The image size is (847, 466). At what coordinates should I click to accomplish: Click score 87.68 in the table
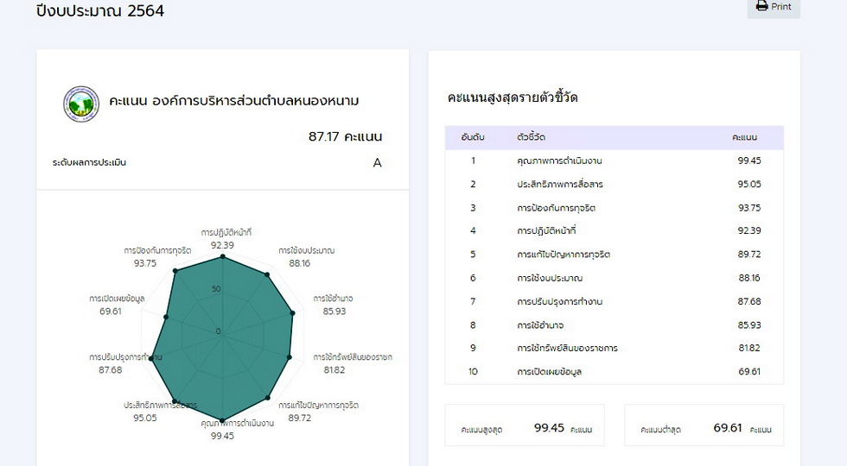[749, 301]
